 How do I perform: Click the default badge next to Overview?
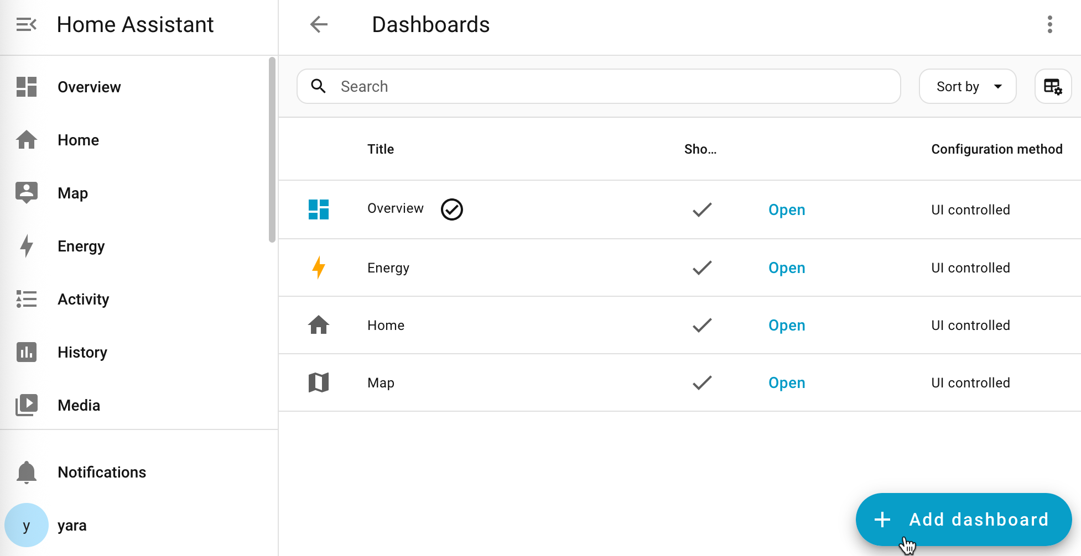click(451, 209)
